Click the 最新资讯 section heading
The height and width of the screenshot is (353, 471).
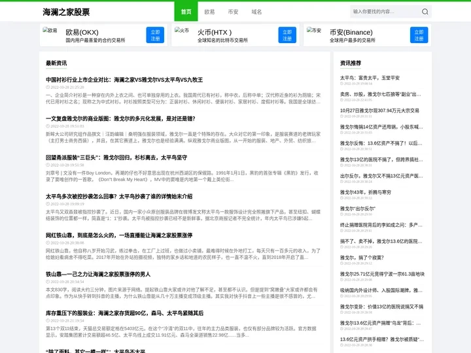[56, 63]
